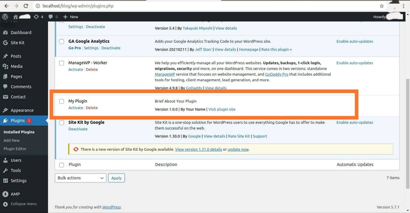Click the Collapse menu arrow icon
Viewport: 410px width, 213px height.
(x=5, y=204)
